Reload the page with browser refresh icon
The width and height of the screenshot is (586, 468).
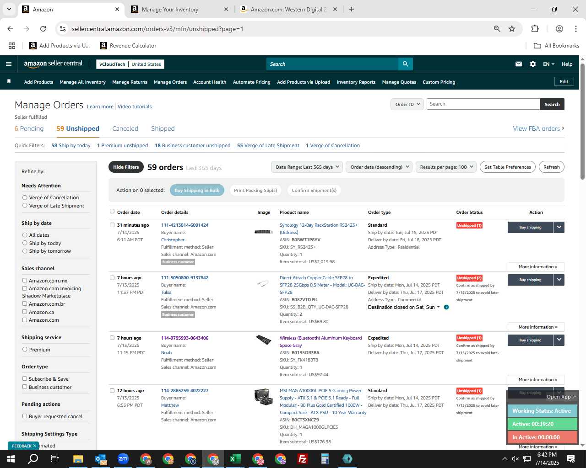coord(43,29)
